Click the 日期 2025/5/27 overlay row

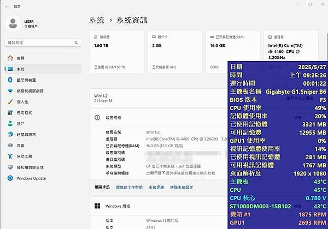(278, 67)
